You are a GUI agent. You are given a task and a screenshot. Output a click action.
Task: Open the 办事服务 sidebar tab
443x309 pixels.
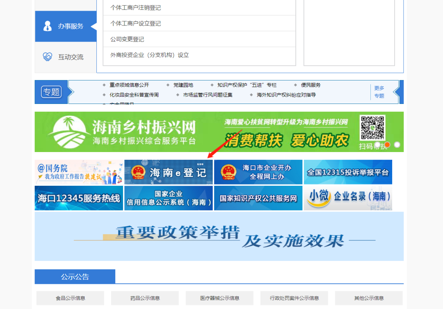tap(66, 26)
